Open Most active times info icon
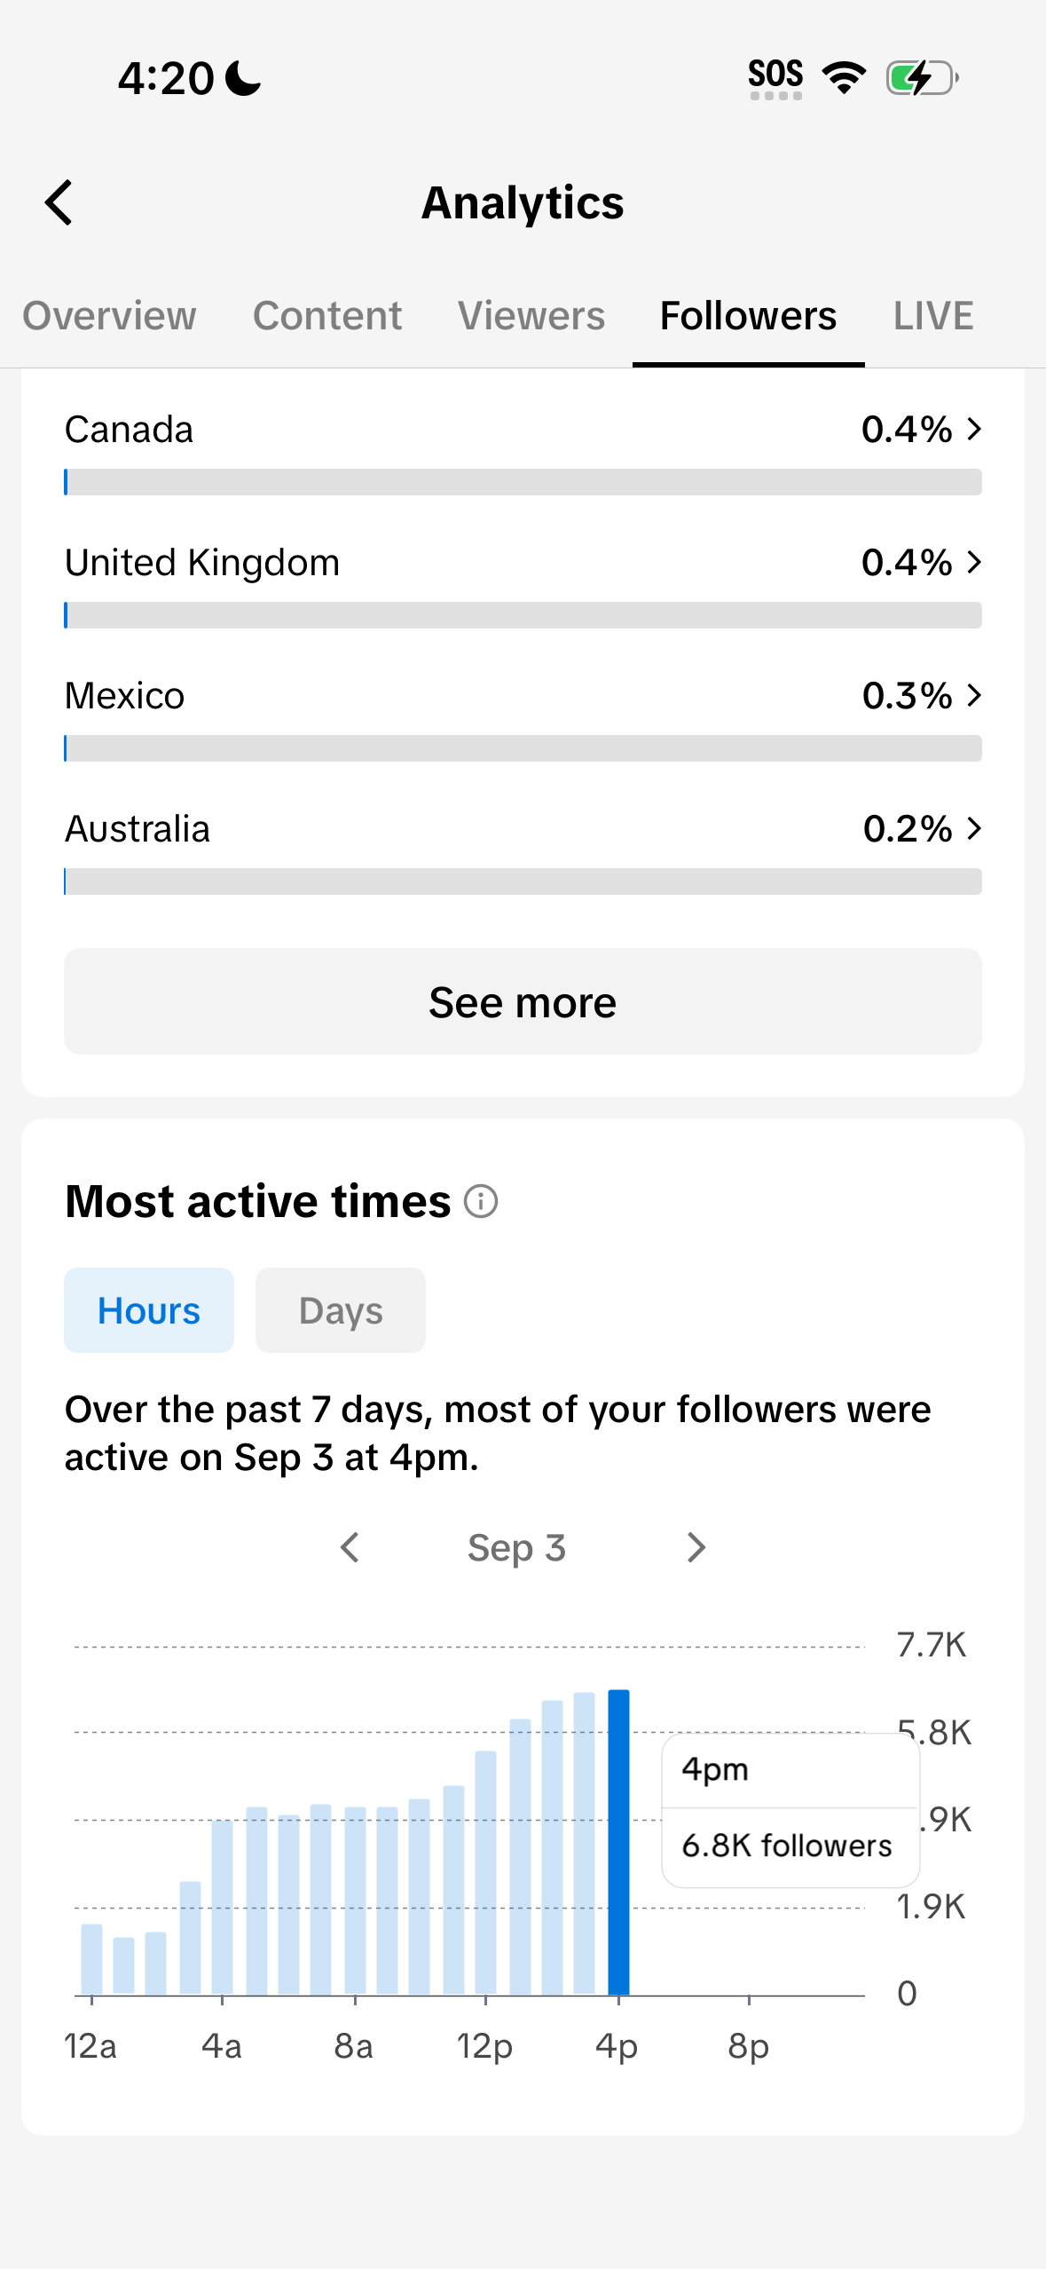The width and height of the screenshot is (1046, 2269). pyautogui.click(x=481, y=1202)
